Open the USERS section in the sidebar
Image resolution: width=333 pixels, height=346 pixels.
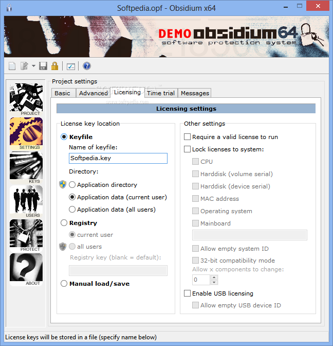(26, 201)
